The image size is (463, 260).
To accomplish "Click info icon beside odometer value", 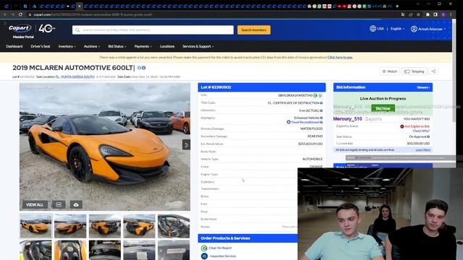I will coord(321,110).
